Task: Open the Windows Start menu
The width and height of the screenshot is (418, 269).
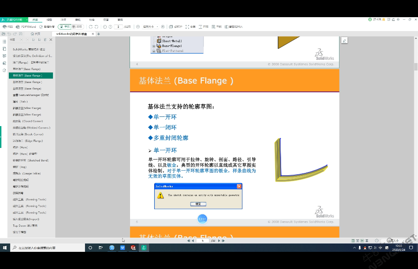Action: pyautogui.click(x=5, y=248)
